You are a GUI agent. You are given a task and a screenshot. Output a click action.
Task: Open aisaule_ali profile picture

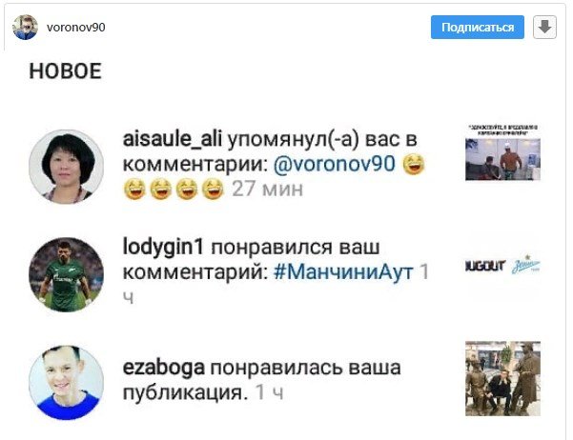coord(66,167)
